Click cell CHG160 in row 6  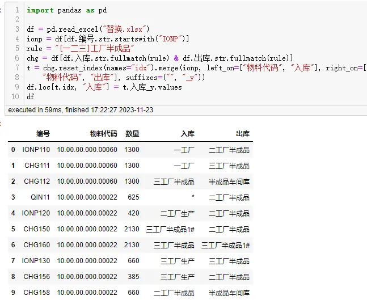(37, 245)
